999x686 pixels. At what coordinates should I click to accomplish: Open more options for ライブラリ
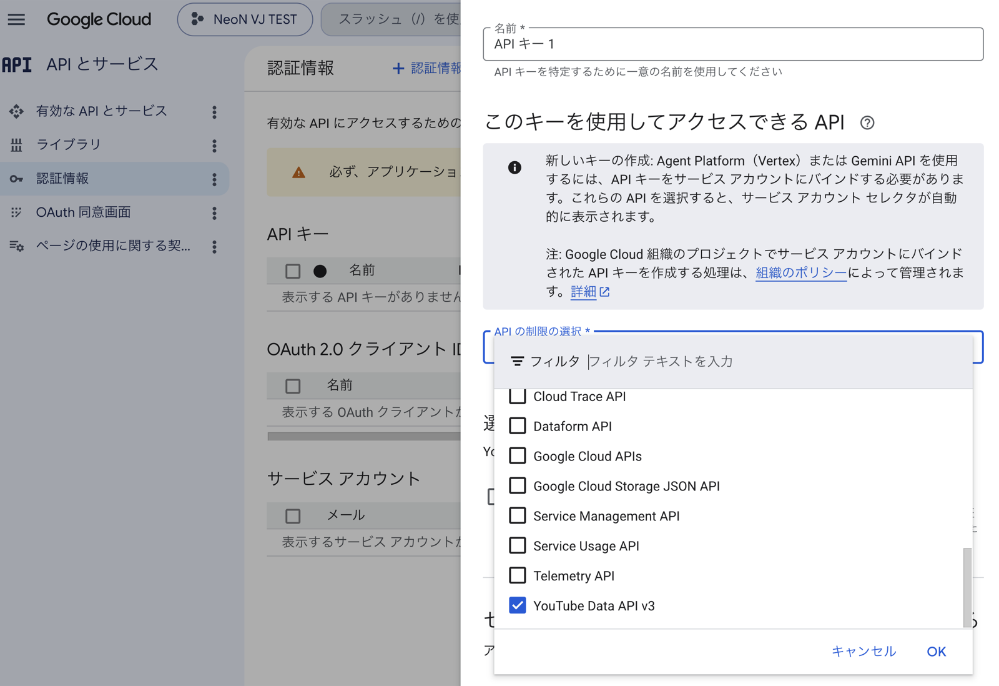coord(214,146)
